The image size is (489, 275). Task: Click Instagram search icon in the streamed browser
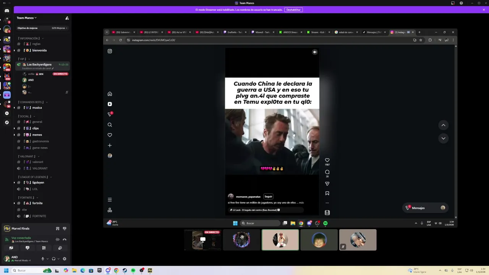tap(110, 125)
